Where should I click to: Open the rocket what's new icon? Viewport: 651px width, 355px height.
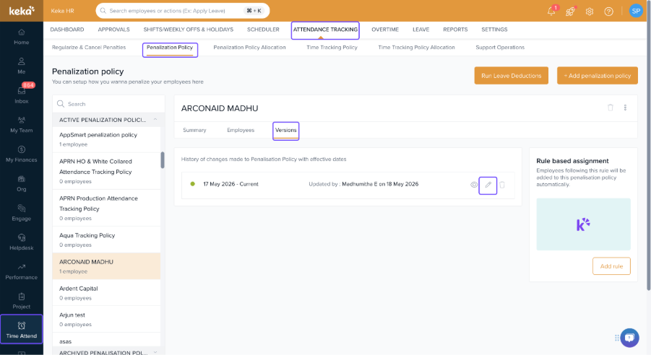(571, 12)
